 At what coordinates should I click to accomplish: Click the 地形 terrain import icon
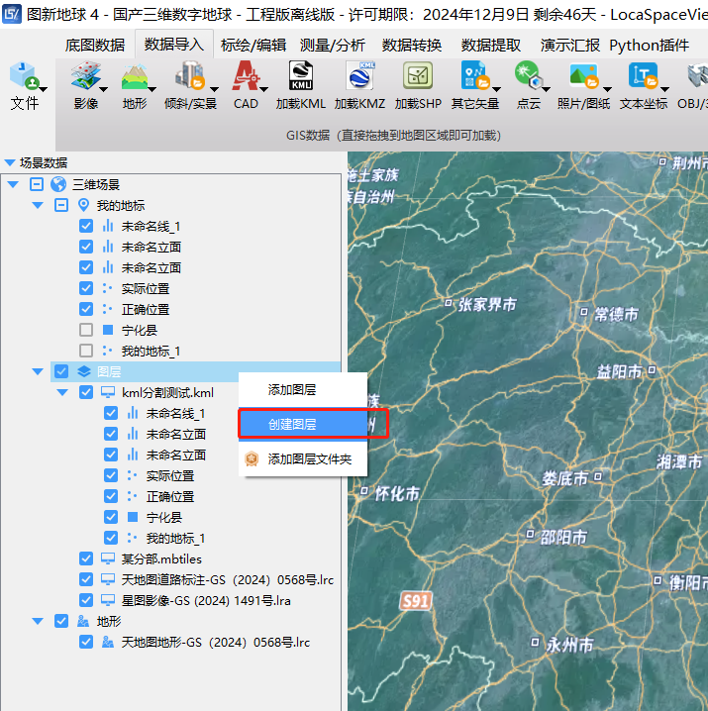point(134,76)
